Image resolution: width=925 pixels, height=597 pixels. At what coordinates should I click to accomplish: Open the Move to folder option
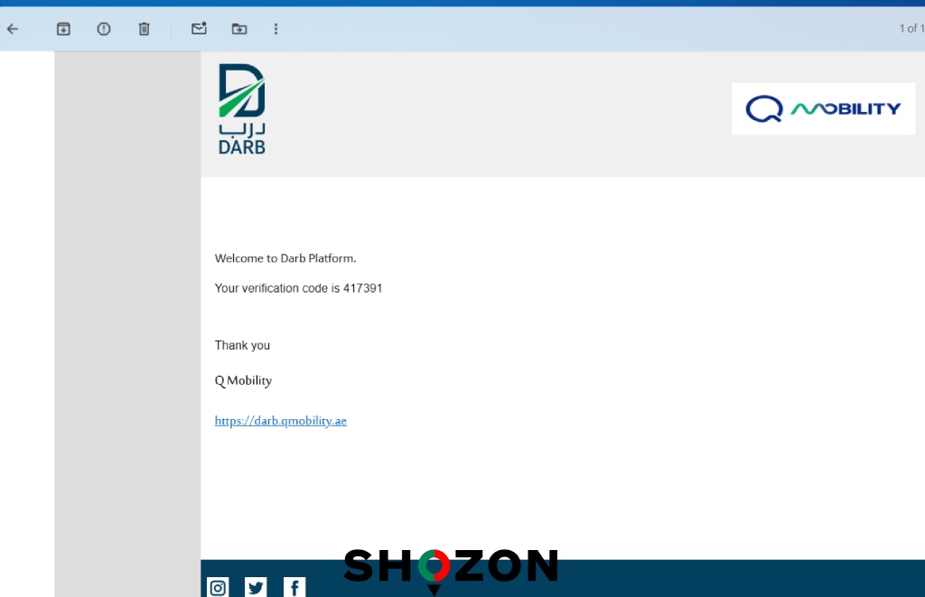[238, 29]
